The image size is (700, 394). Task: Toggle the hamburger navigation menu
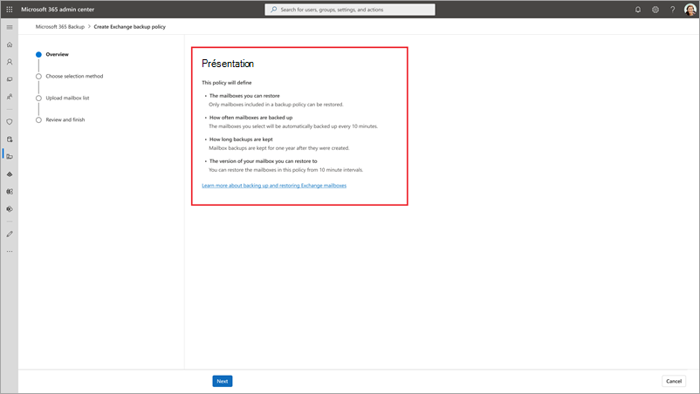point(10,27)
